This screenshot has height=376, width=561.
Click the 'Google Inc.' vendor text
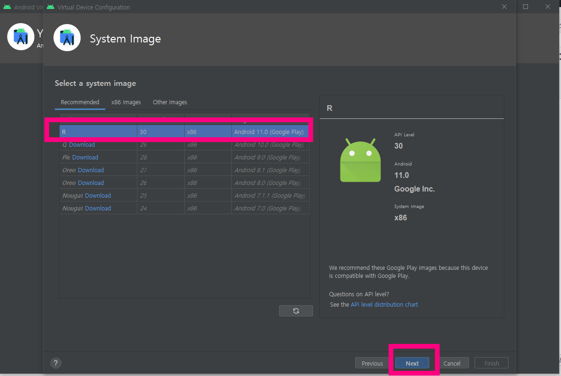414,189
